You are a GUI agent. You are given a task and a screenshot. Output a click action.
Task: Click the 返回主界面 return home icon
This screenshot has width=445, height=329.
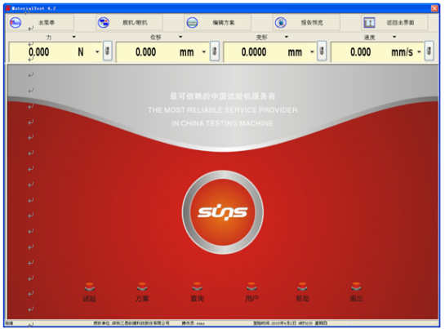point(369,22)
